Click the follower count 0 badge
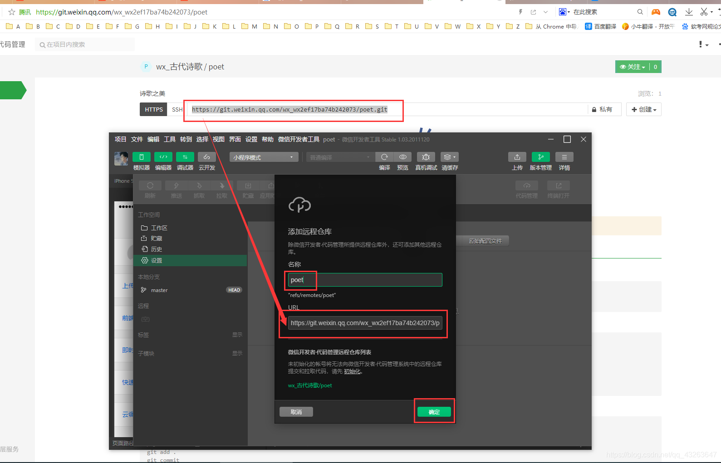 (655, 67)
